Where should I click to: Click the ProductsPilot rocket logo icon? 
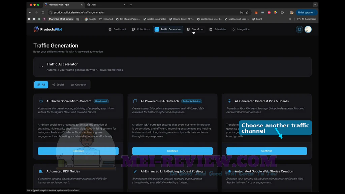tap(36, 29)
